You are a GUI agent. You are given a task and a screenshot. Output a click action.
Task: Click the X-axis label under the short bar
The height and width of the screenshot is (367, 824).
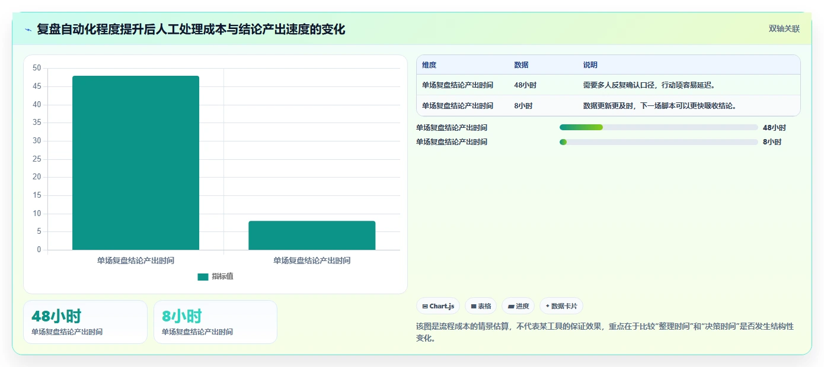click(x=312, y=260)
